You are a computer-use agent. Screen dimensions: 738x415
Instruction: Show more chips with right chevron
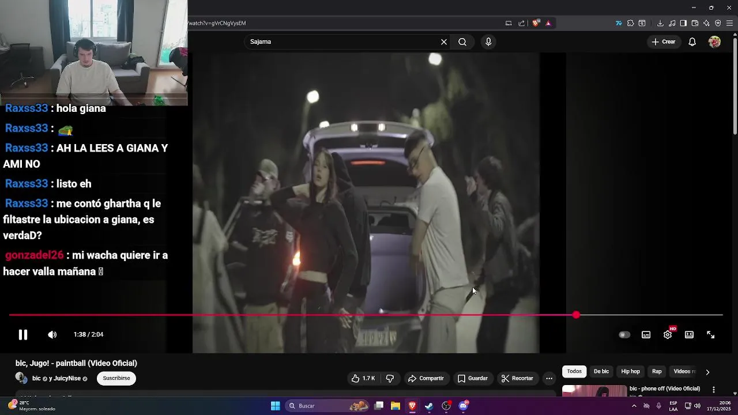pyautogui.click(x=707, y=372)
